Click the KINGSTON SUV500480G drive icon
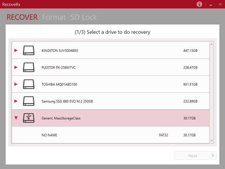 pos(29,50)
